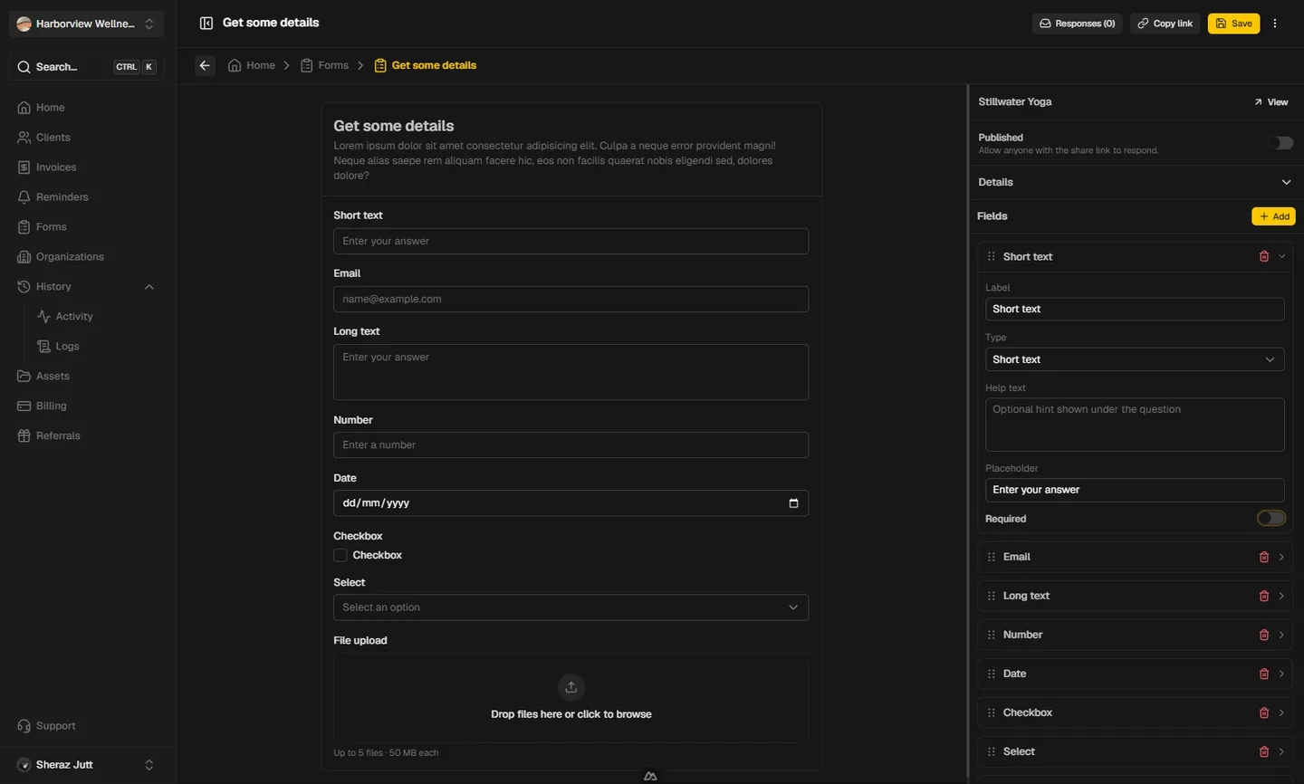The height and width of the screenshot is (784, 1304).
Task: Click the Forms breadcrumb link
Action: (324, 65)
